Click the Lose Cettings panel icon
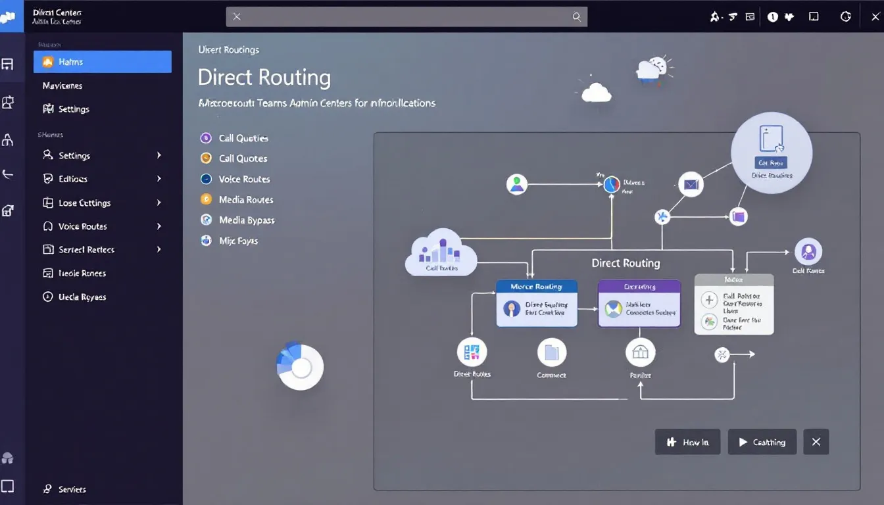Viewport: 884px width, 505px height. [x=47, y=203]
